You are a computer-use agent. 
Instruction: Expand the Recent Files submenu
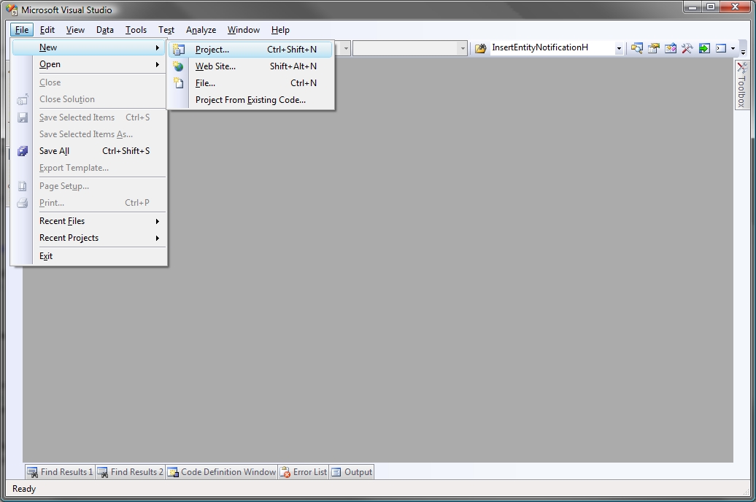89,221
